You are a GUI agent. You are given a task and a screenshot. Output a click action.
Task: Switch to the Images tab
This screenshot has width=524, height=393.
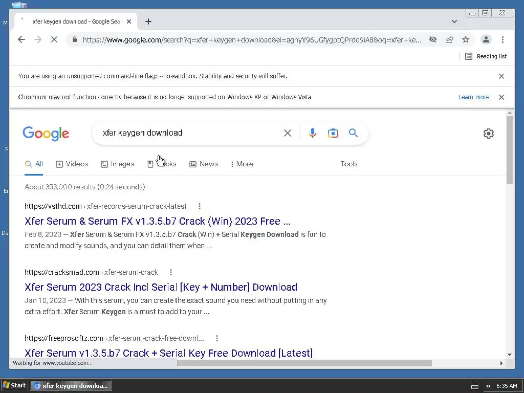point(117,164)
